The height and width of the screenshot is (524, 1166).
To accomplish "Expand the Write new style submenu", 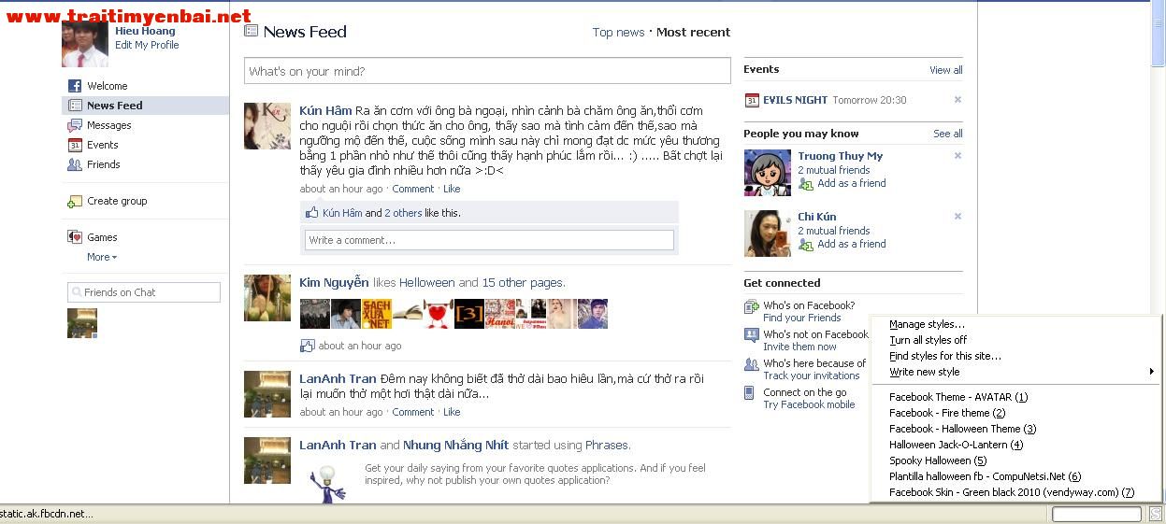I will pos(1016,372).
